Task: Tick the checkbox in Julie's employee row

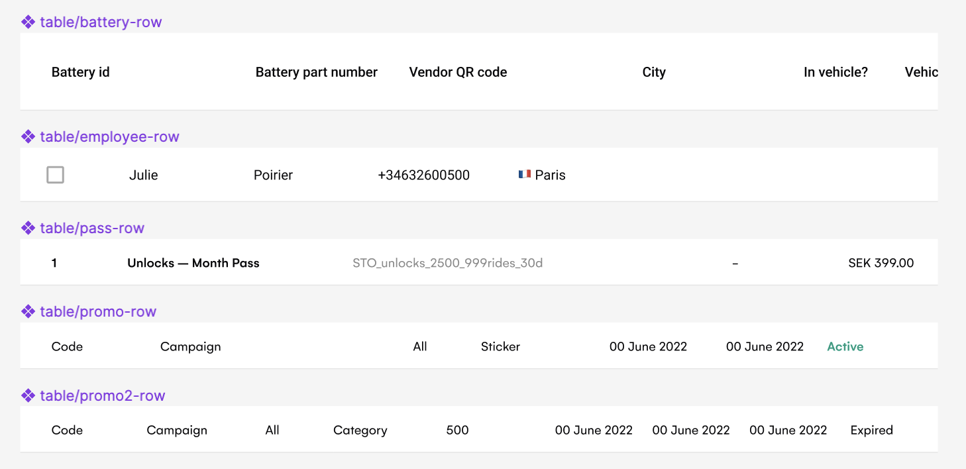Action: [56, 175]
